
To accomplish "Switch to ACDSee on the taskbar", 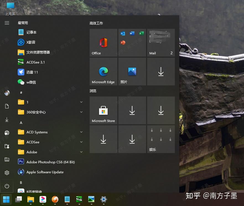I will 79,199.
